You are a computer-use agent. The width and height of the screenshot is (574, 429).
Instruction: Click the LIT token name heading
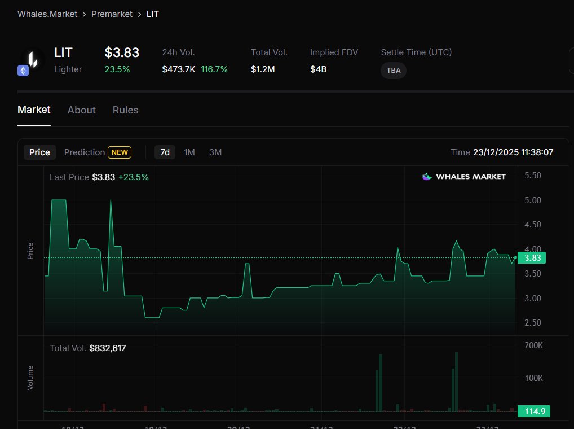(x=63, y=52)
